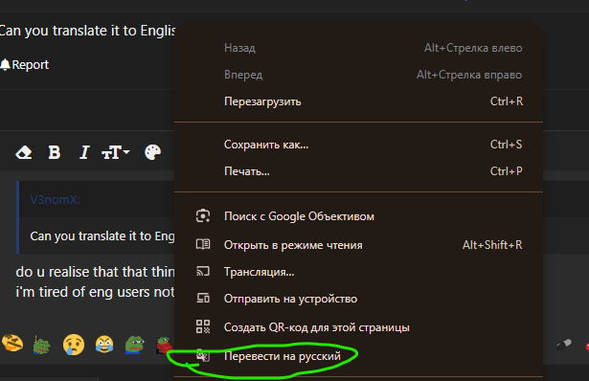
Task: Insert the Pepe with gun emoji
Action: tap(42, 345)
